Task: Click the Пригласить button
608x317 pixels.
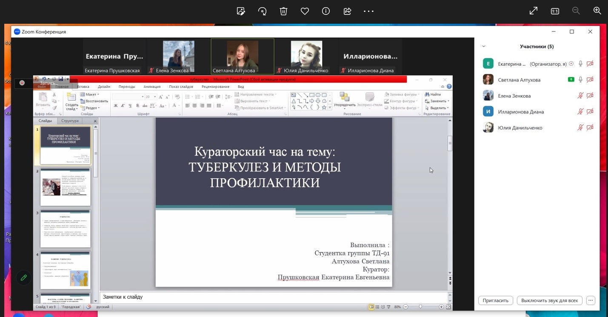Action: coord(495,300)
